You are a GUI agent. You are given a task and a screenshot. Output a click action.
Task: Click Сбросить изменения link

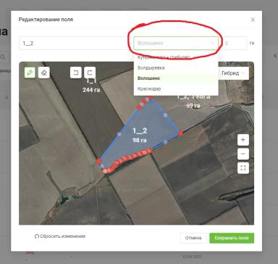pyautogui.click(x=60, y=236)
